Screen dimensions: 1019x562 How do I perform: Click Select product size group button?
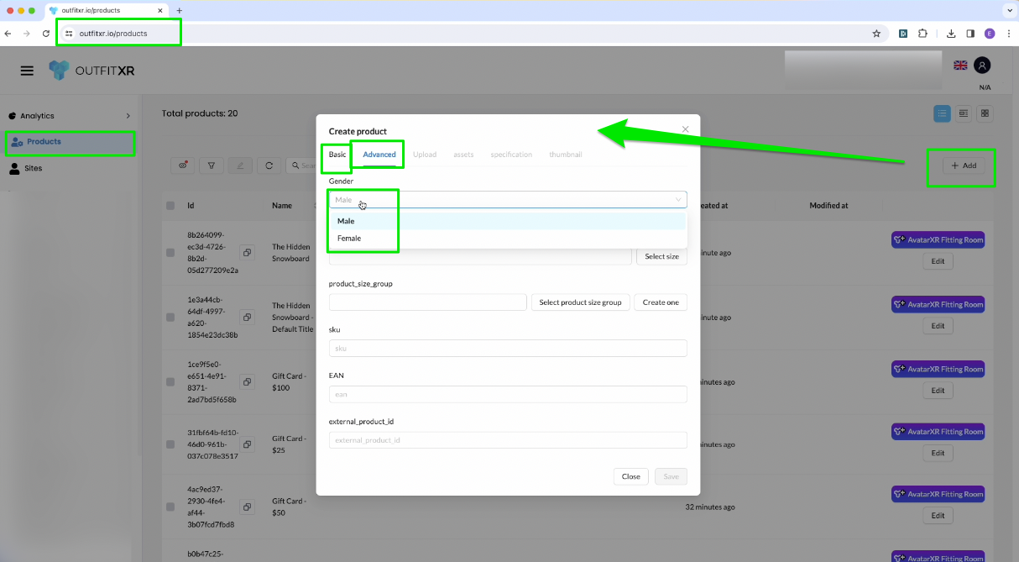click(x=580, y=302)
